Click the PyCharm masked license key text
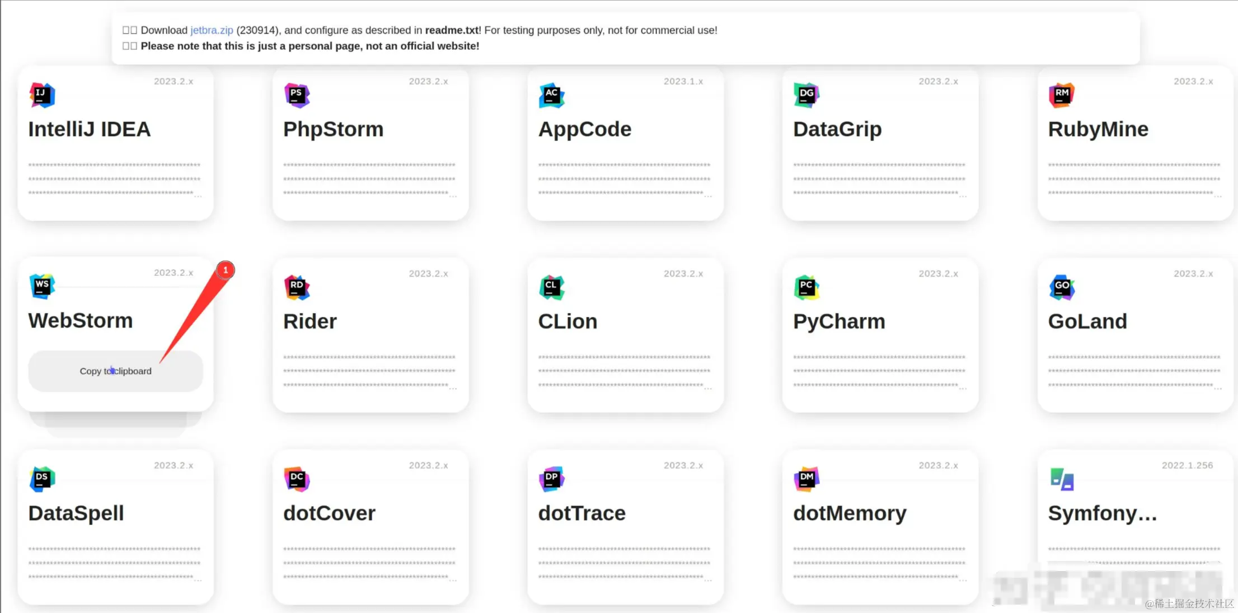The width and height of the screenshot is (1238, 613). [x=879, y=371]
